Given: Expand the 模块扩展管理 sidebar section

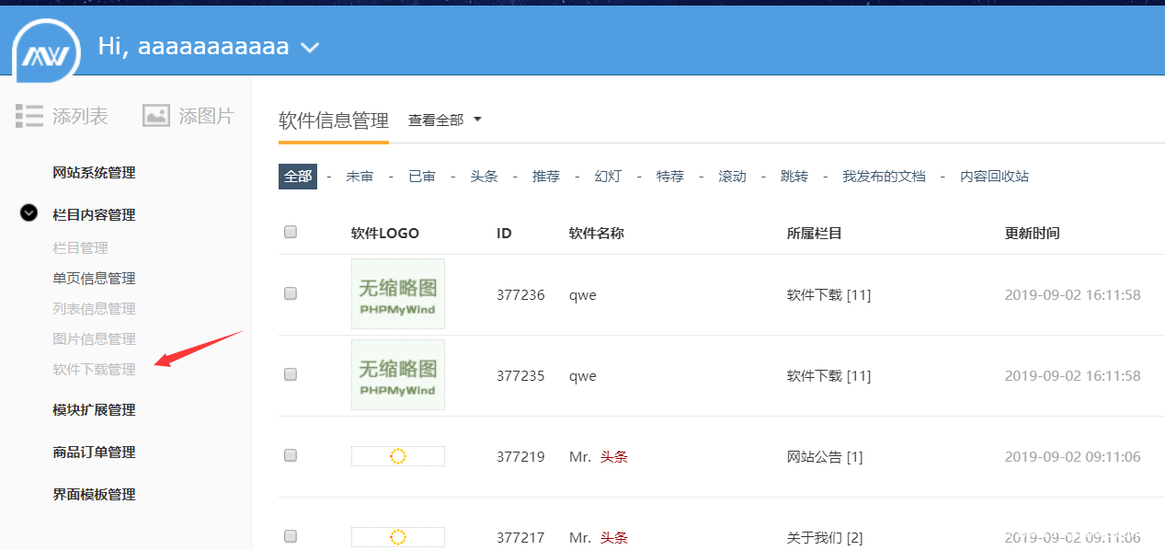Looking at the screenshot, I should click(94, 410).
